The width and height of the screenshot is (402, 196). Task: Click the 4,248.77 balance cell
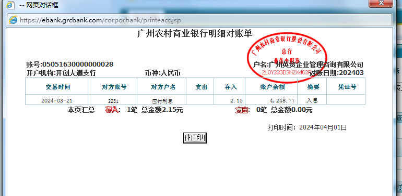pyautogui.click(x=271, y=100)
